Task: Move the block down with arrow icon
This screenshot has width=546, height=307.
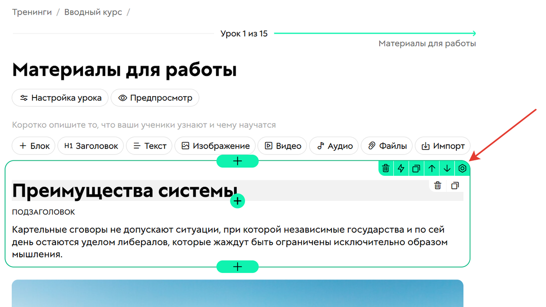Action: point(447,169)
